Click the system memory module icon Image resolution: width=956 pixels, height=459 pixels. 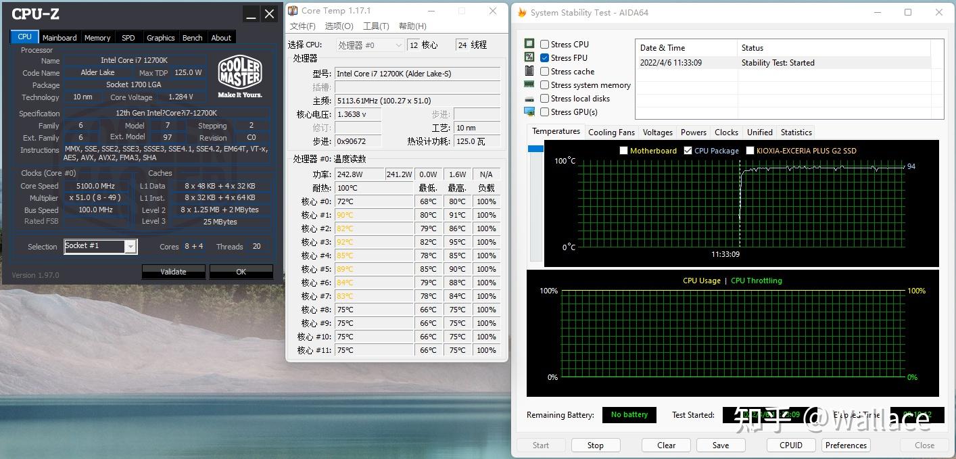click(x=529, y=84)
